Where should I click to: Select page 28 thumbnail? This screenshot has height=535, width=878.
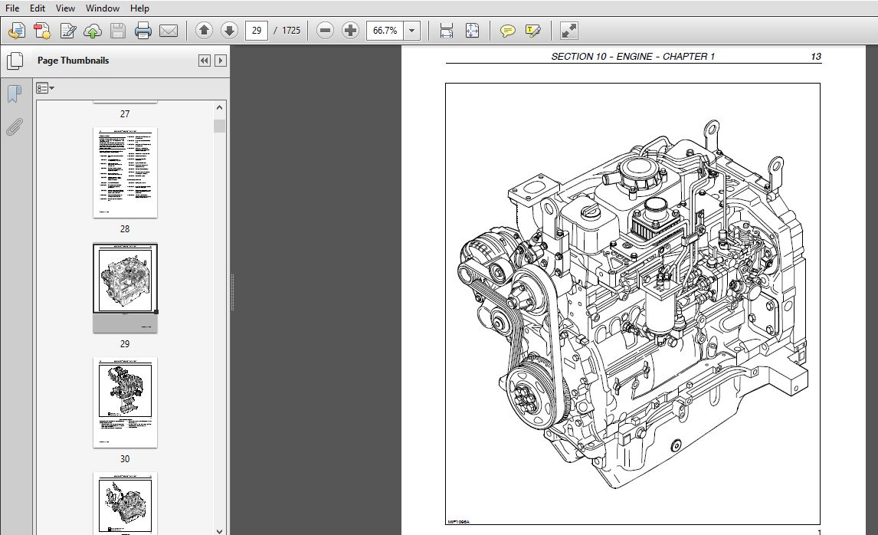pos(125,172)
